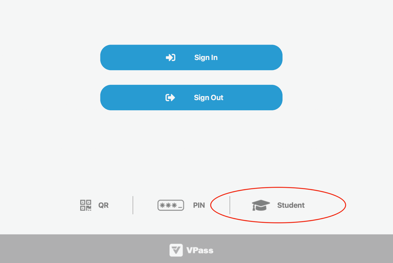Click the Sign Out arrow icon
This screenshot has height=263, width=393.
170,98
